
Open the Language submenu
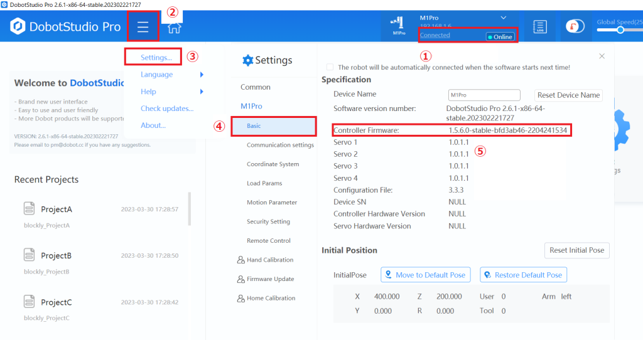tap(156, 75)
